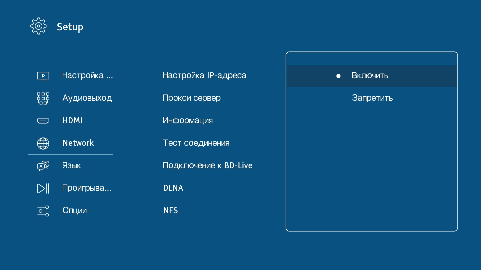Click the Setup gear icon

click(39, 26)
